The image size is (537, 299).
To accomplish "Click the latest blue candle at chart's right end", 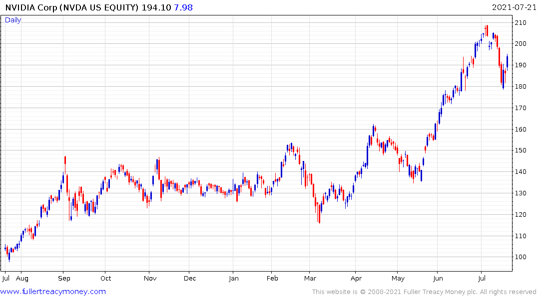I will [507, 62].
